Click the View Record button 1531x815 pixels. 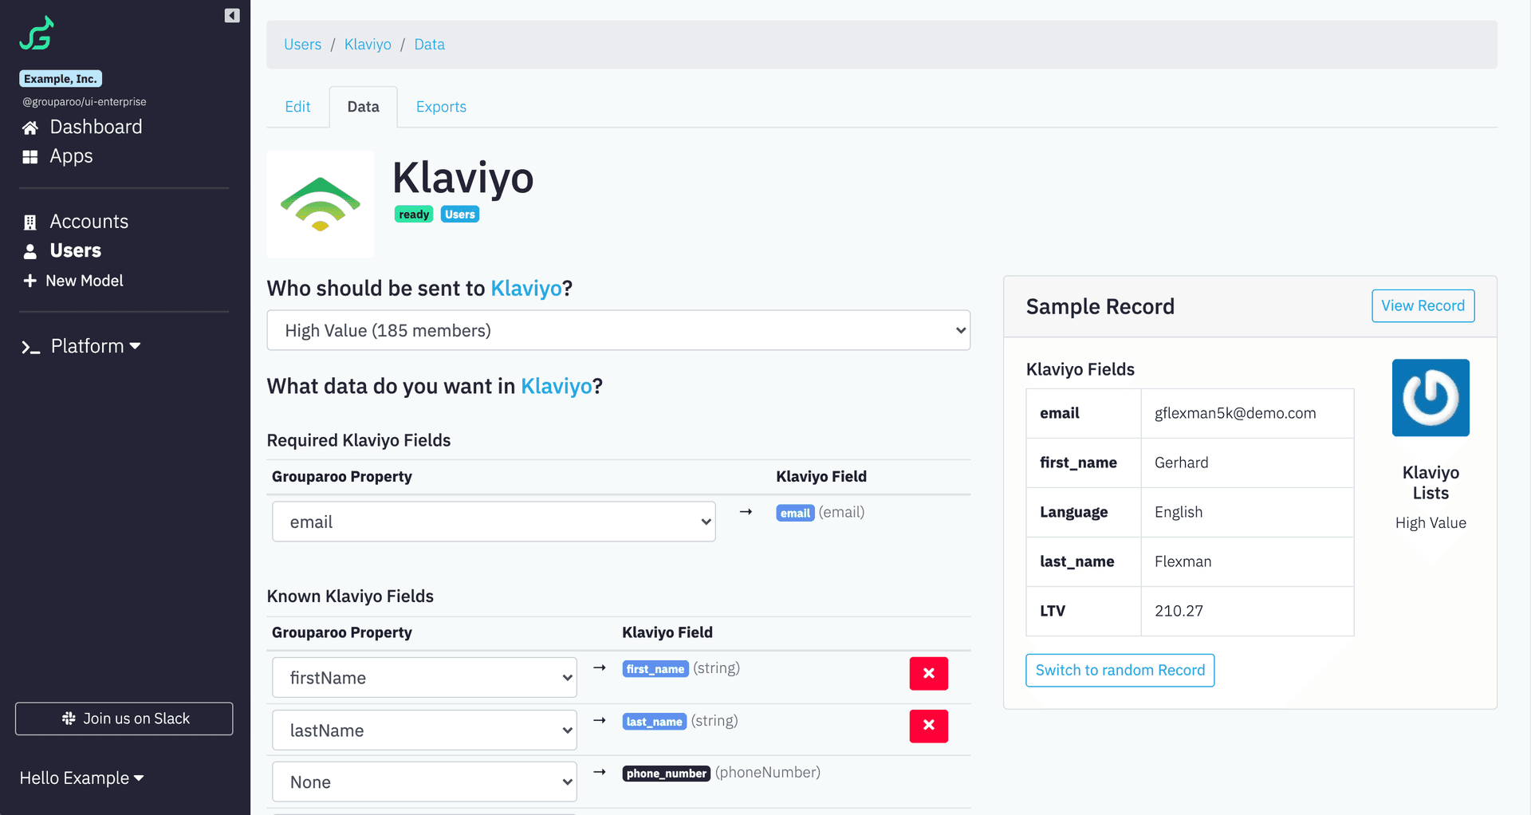click(x=1423, y=305)
